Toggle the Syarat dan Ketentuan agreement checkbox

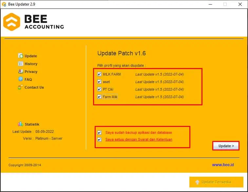click(100, 139)
